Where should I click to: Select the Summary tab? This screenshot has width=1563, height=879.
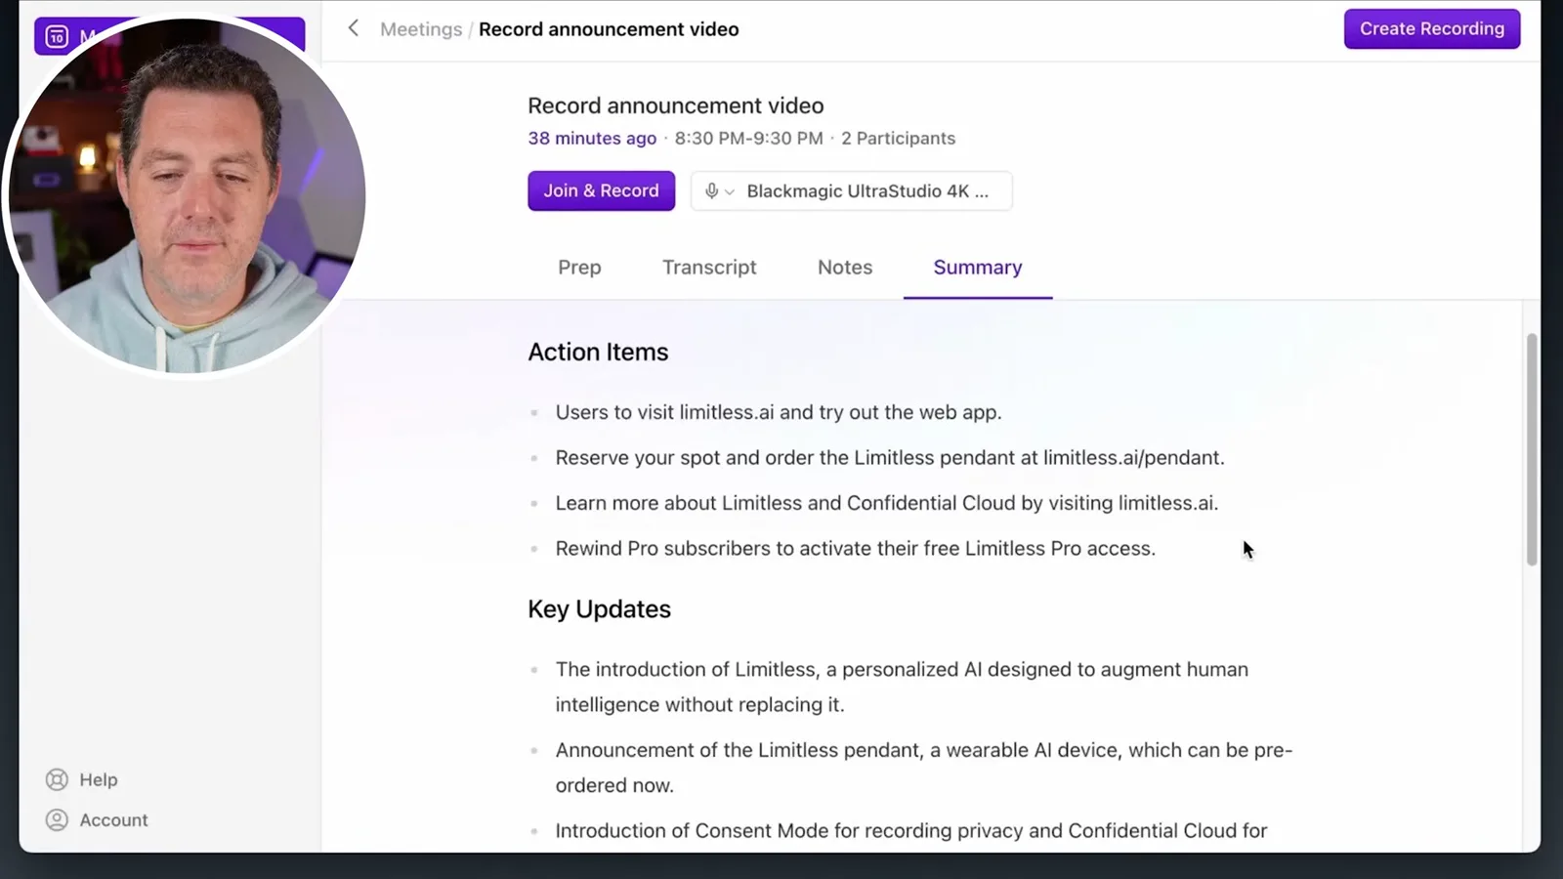click(978, 267)
